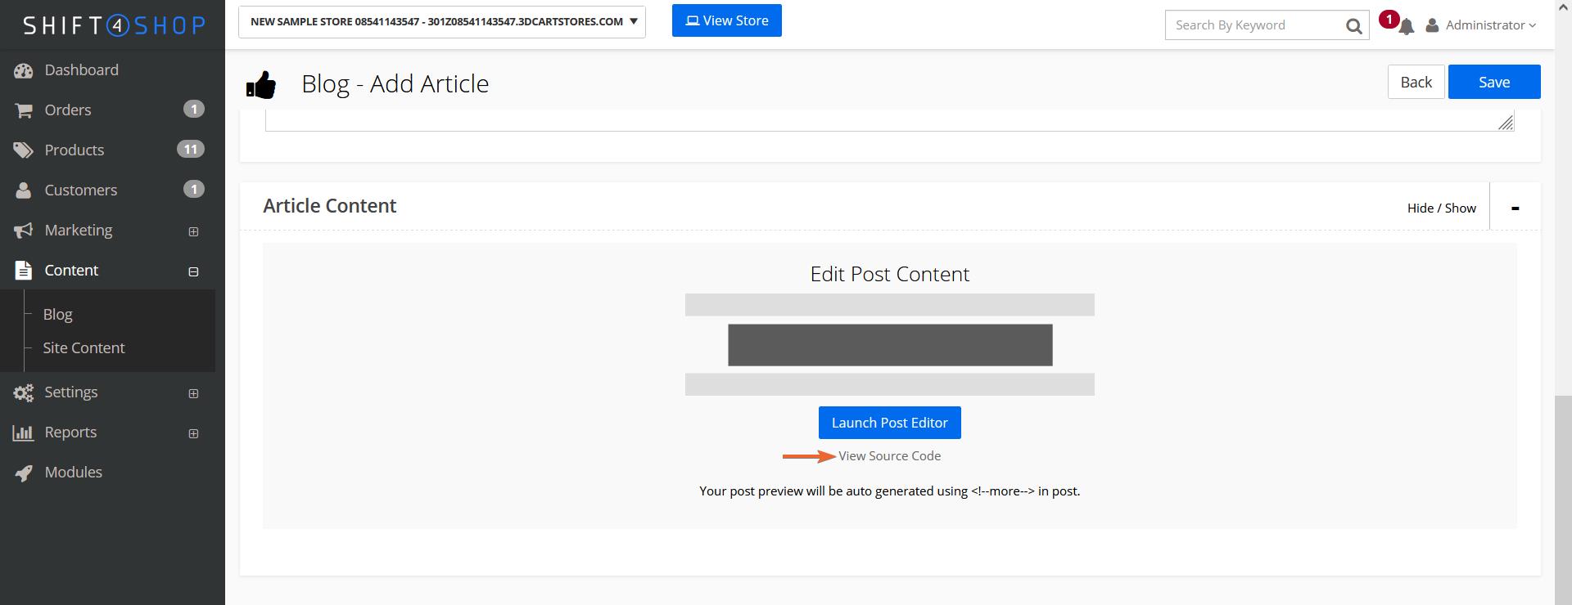Open the Dashboard gauge icon
Image resolution: width=1572 pixels, height=605 pixels.
click(23, 70)
